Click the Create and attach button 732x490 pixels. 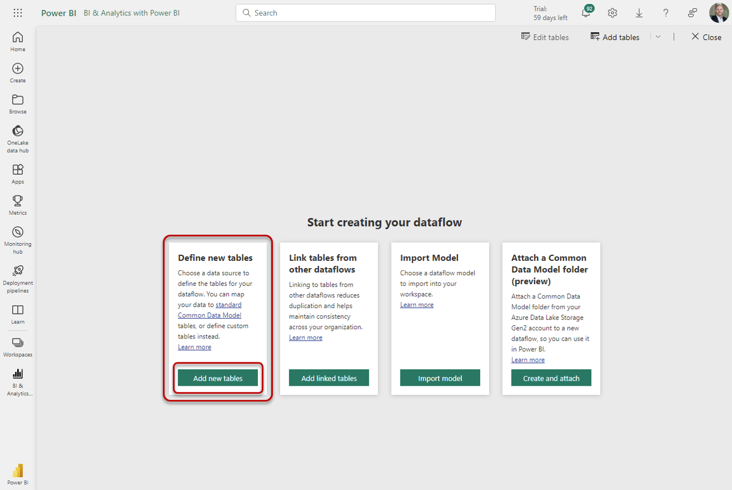click(551, 378)
